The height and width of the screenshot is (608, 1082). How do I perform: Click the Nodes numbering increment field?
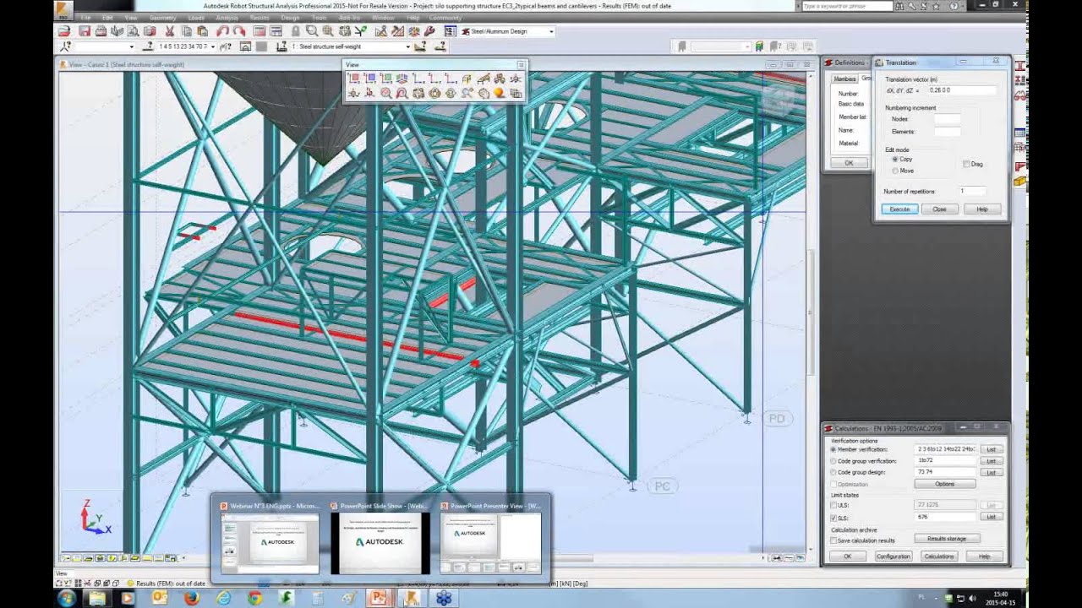948,119
